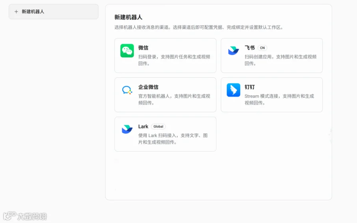Viewport: 357px width, 223px height.
Task: Click the 钉钉 description about Stream 模式连接
Action: coord(279,99)
